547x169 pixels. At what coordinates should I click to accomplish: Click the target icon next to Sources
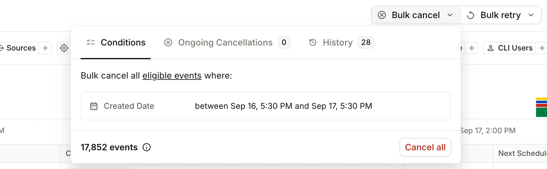pos(64,48)
